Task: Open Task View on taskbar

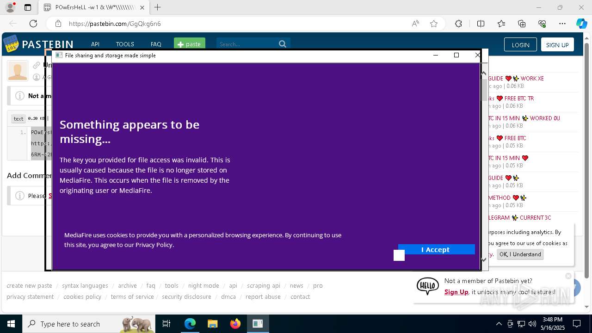Action: pos(166,324)
